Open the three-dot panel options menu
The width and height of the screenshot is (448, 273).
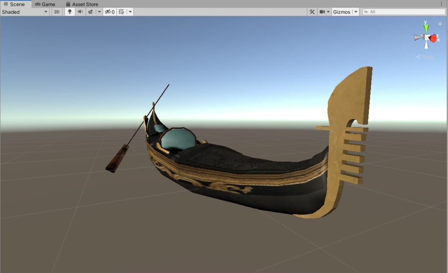(x=441, y=3)
